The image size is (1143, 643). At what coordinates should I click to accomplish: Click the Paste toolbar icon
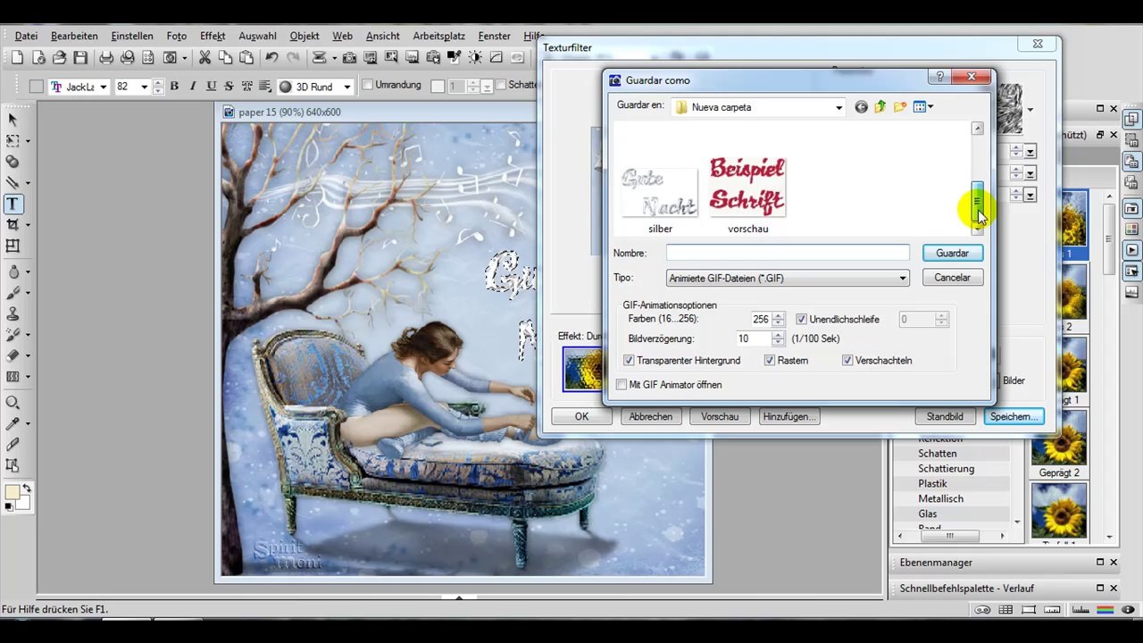[x=246, y=58]
